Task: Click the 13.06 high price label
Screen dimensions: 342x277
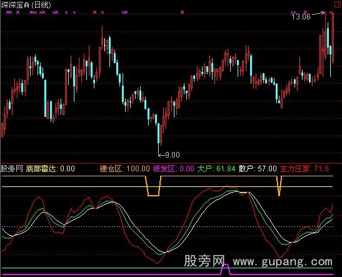Action: tap(301, 17)
